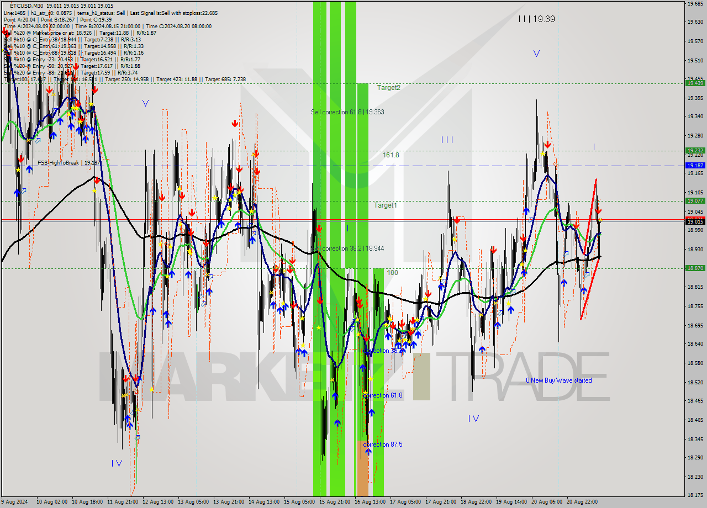Click the green 19.232 price tag
This screenshot has height=508, width=707.
point(694,150)
